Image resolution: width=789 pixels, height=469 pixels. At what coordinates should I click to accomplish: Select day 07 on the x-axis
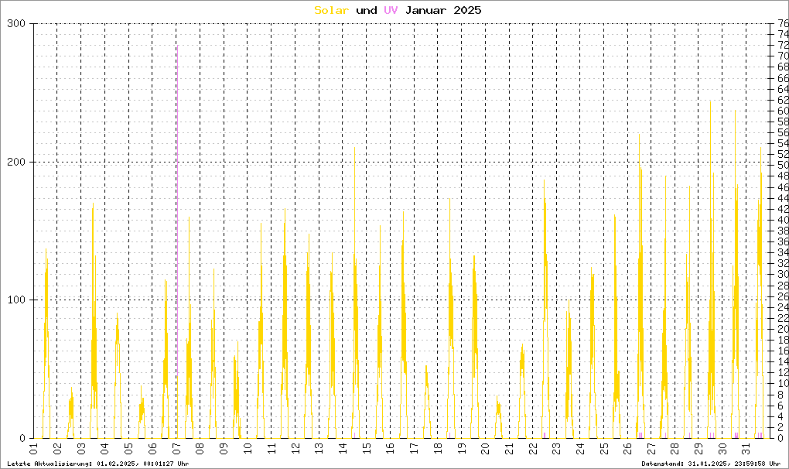click(x=176, y=449)
